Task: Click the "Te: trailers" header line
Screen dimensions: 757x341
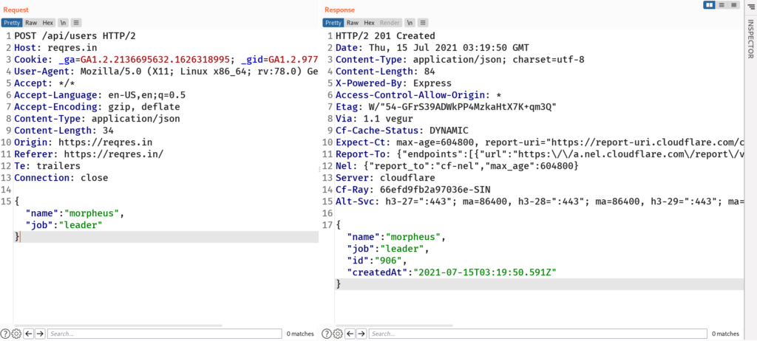Action: [47, 166]
